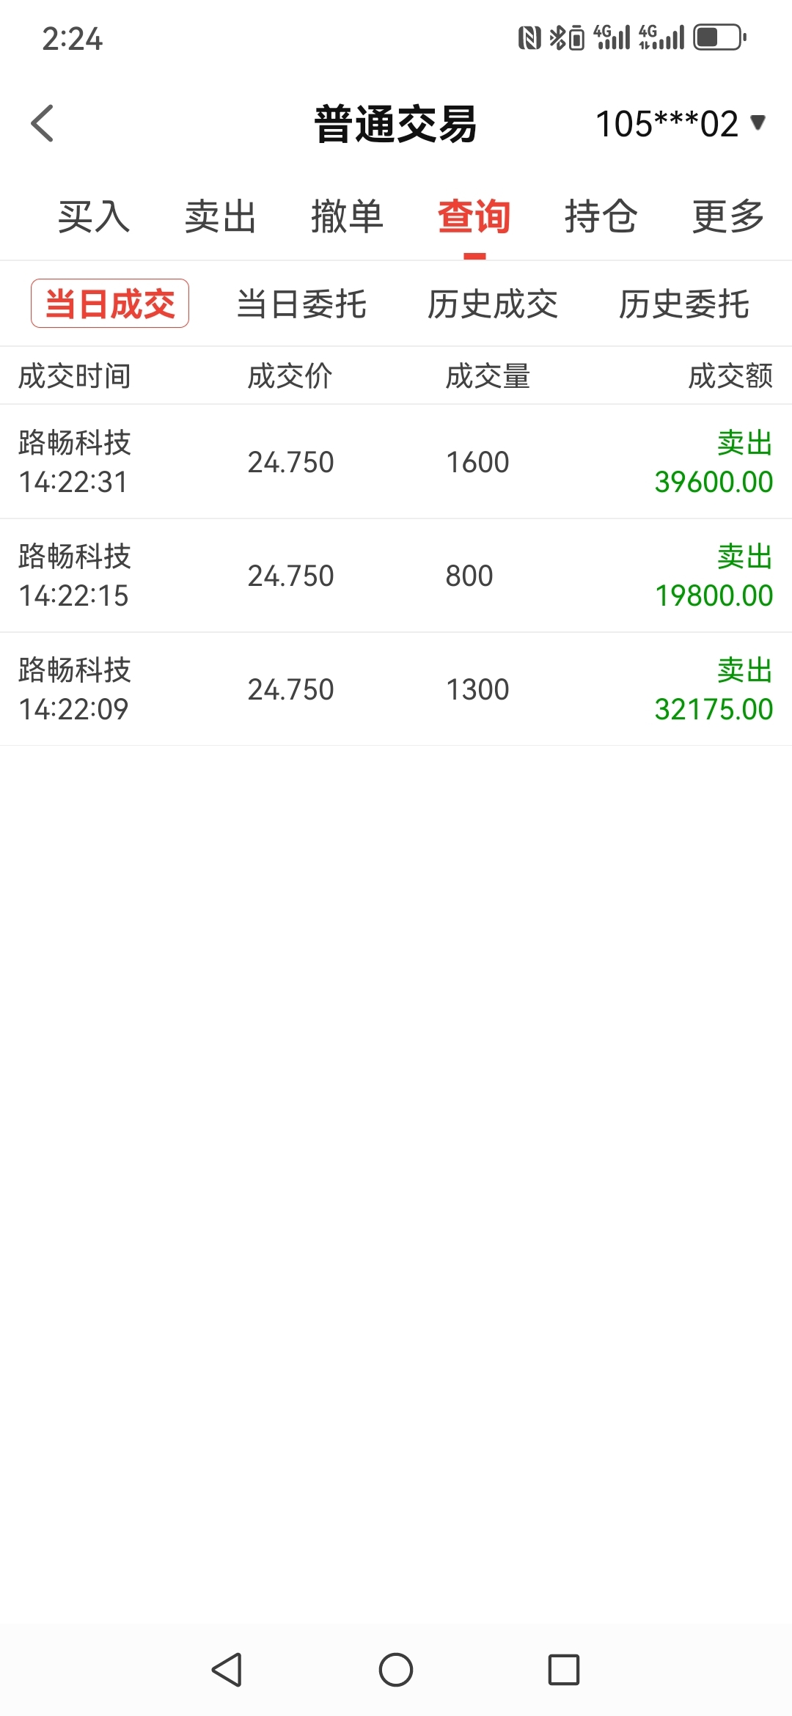Switch to 当日委托 filter
This screenshot has height=1716, width=792.
click(x=301, y=304)
